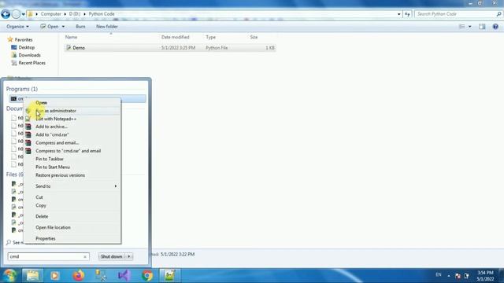
Task: Open Downloads in the navigation pane
Action: pyautogui.click(x=30, y=55)
